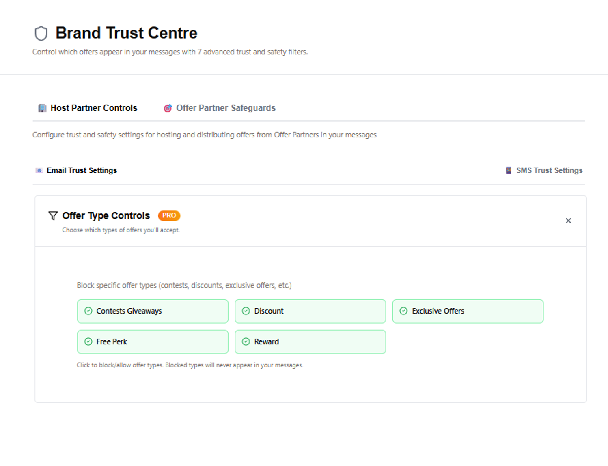Click the building icon for Host Partner Controls
This screenshot has width=608, height=466.
click(x=42, y=108)
